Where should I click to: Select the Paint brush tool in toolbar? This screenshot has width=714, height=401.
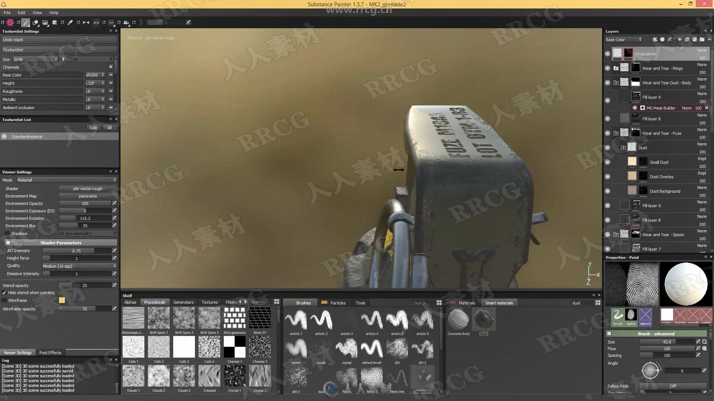(26, 23)
